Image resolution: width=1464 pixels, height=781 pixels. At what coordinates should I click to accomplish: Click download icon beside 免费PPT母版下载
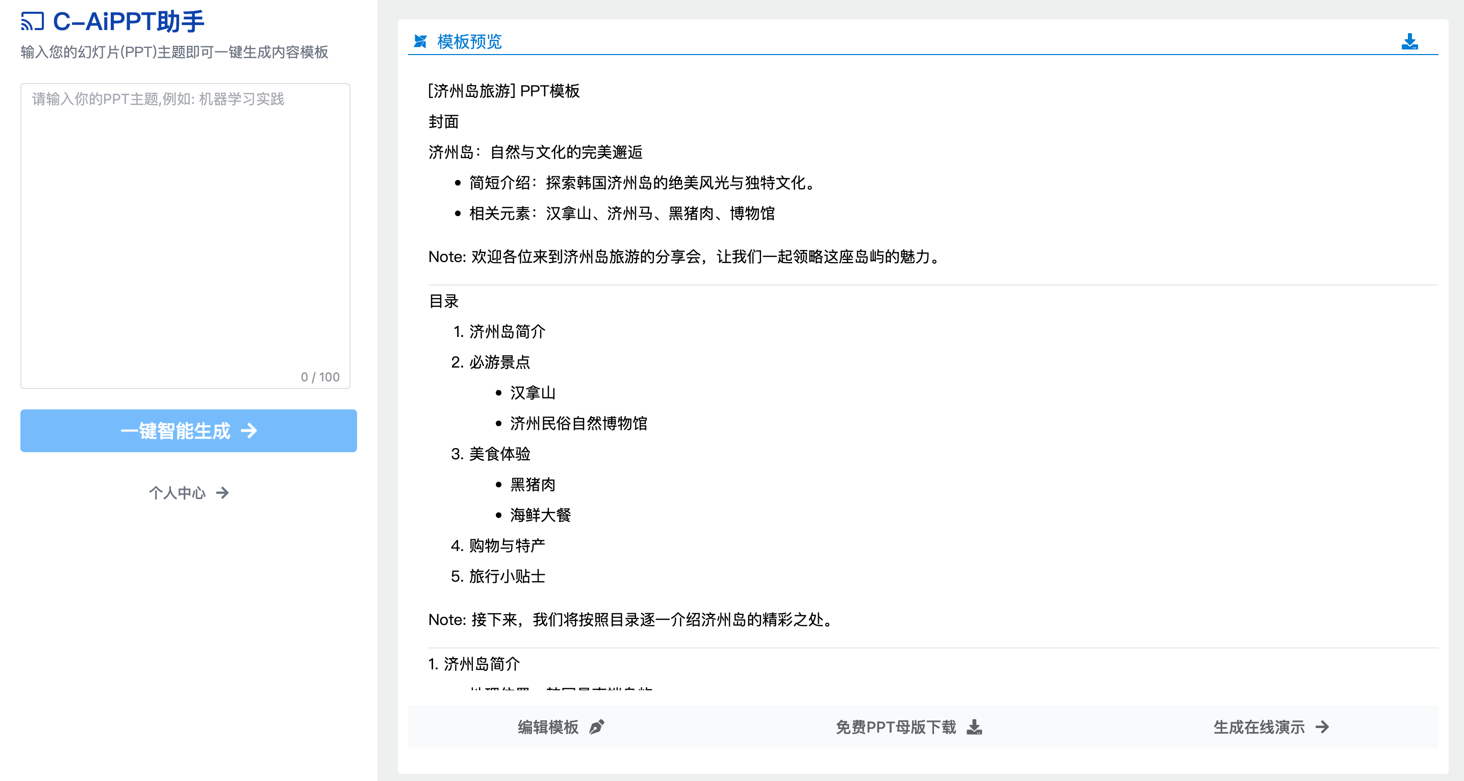975,727
